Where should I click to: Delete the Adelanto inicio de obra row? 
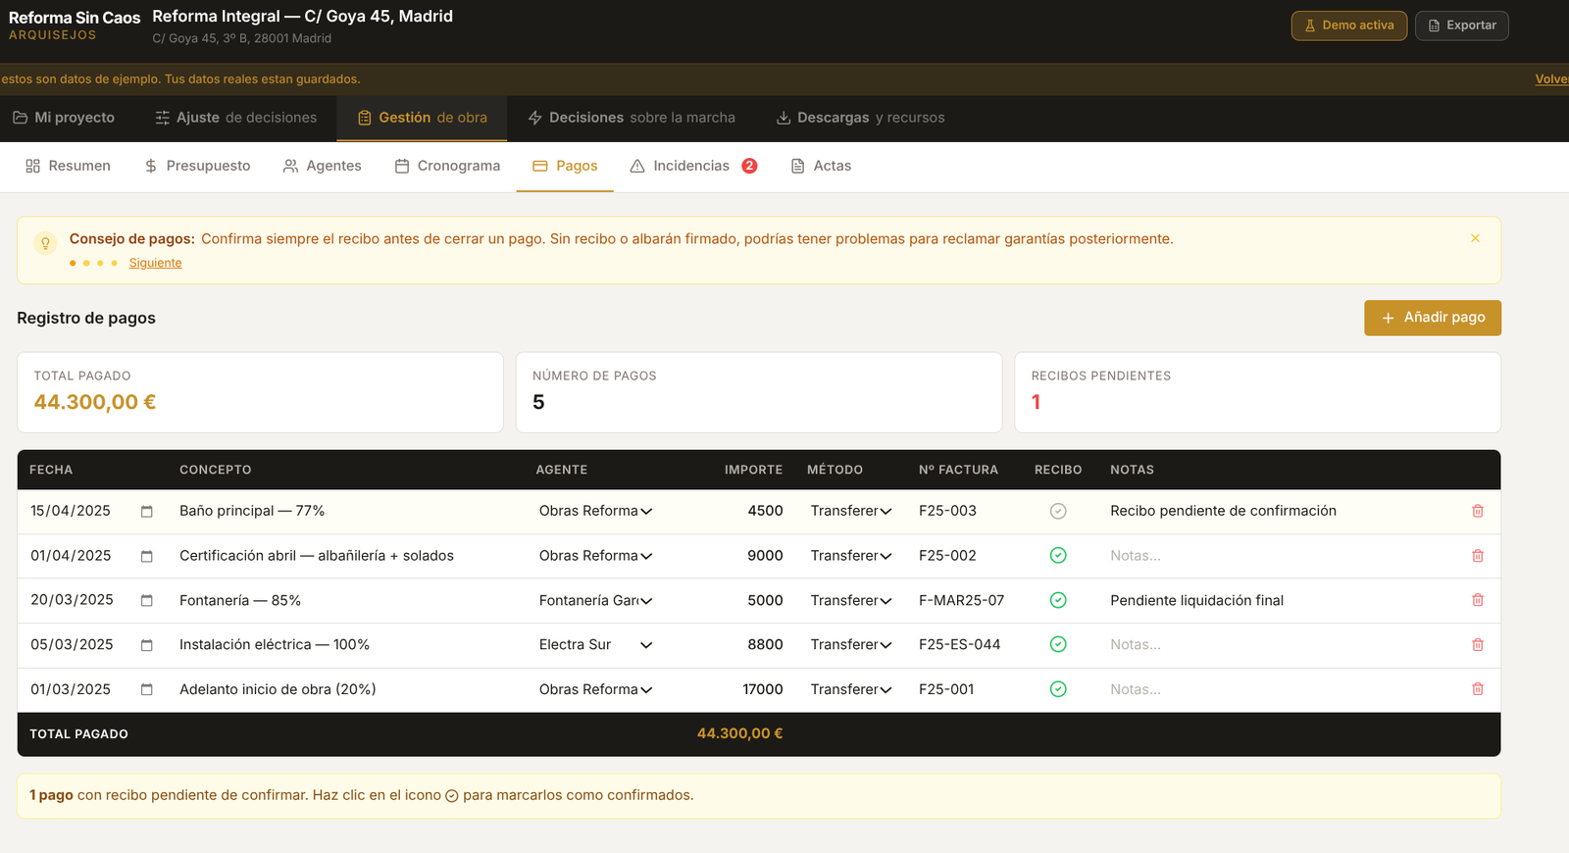pos(1478,689)
